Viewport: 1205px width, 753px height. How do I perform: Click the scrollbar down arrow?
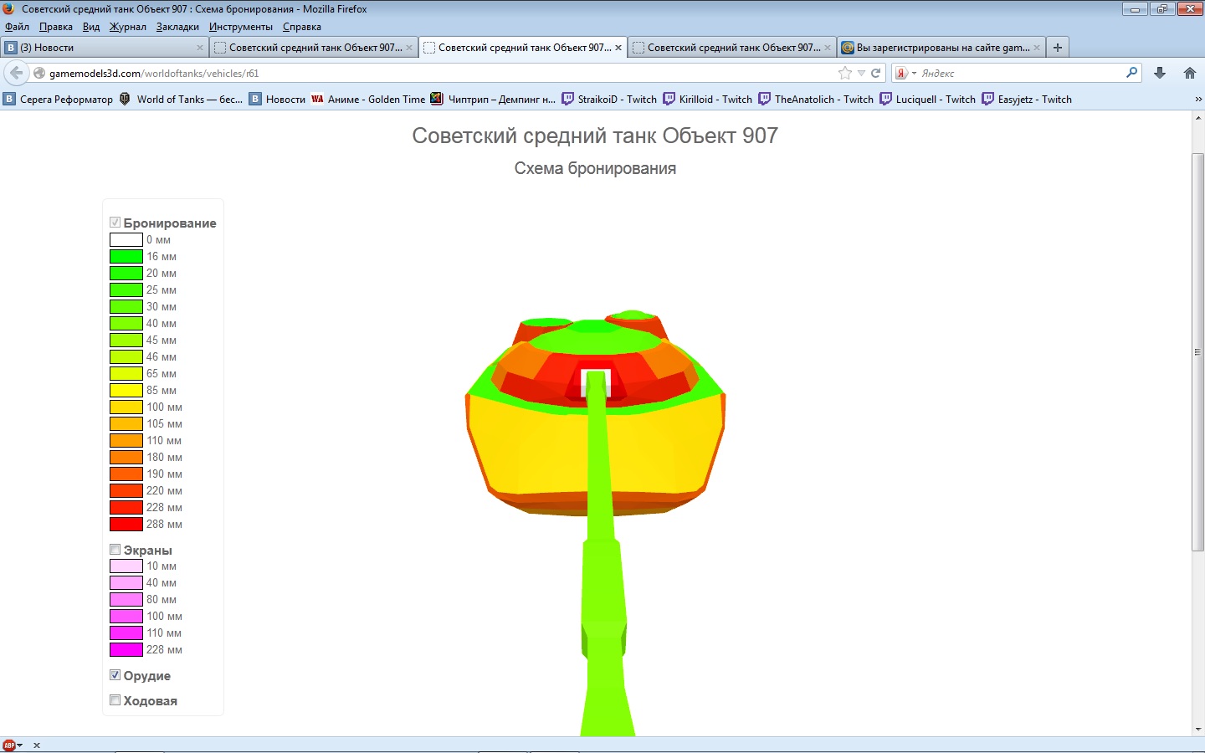click(1198, 730)
